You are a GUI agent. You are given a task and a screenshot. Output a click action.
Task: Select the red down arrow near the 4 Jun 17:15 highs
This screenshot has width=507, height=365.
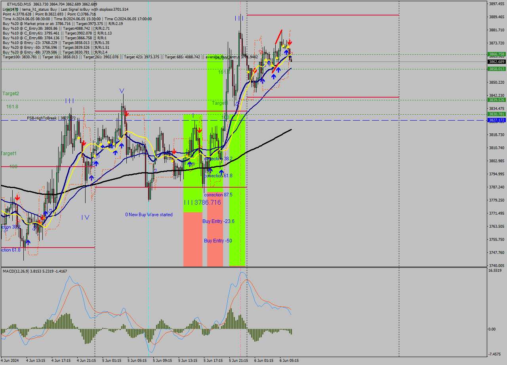[84, 143]
